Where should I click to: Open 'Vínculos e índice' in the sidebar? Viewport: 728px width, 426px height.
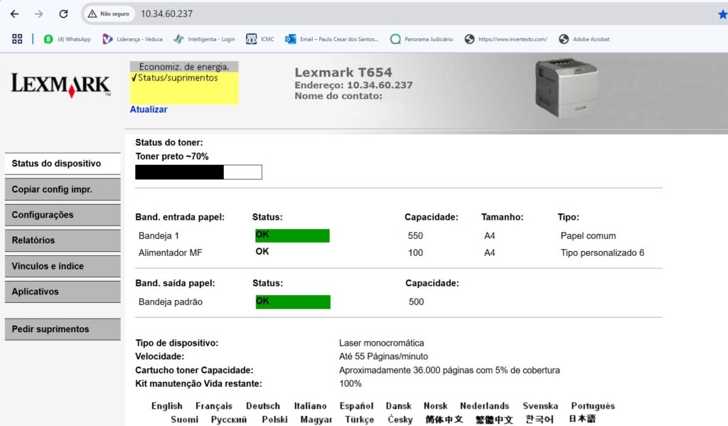63,266
